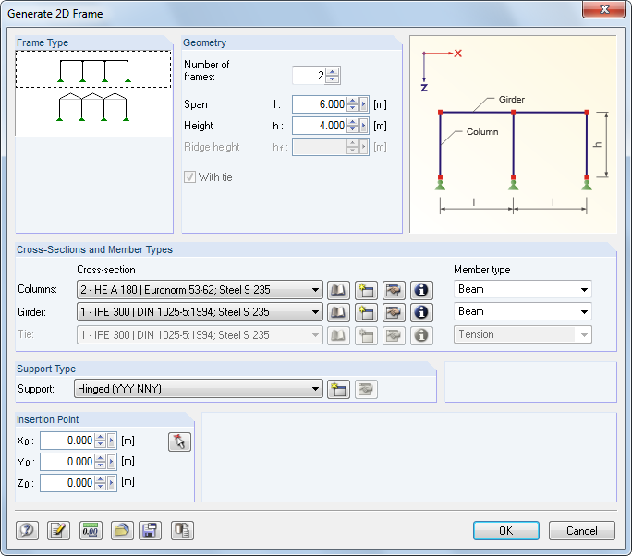Click the Y0 insertion point field
The width and height of the screenshot is (632, 556).
pyautogui.click(x=67, y=462)
